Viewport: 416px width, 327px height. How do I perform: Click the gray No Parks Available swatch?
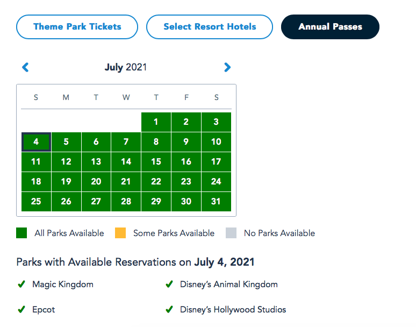(x=231, y=233)
